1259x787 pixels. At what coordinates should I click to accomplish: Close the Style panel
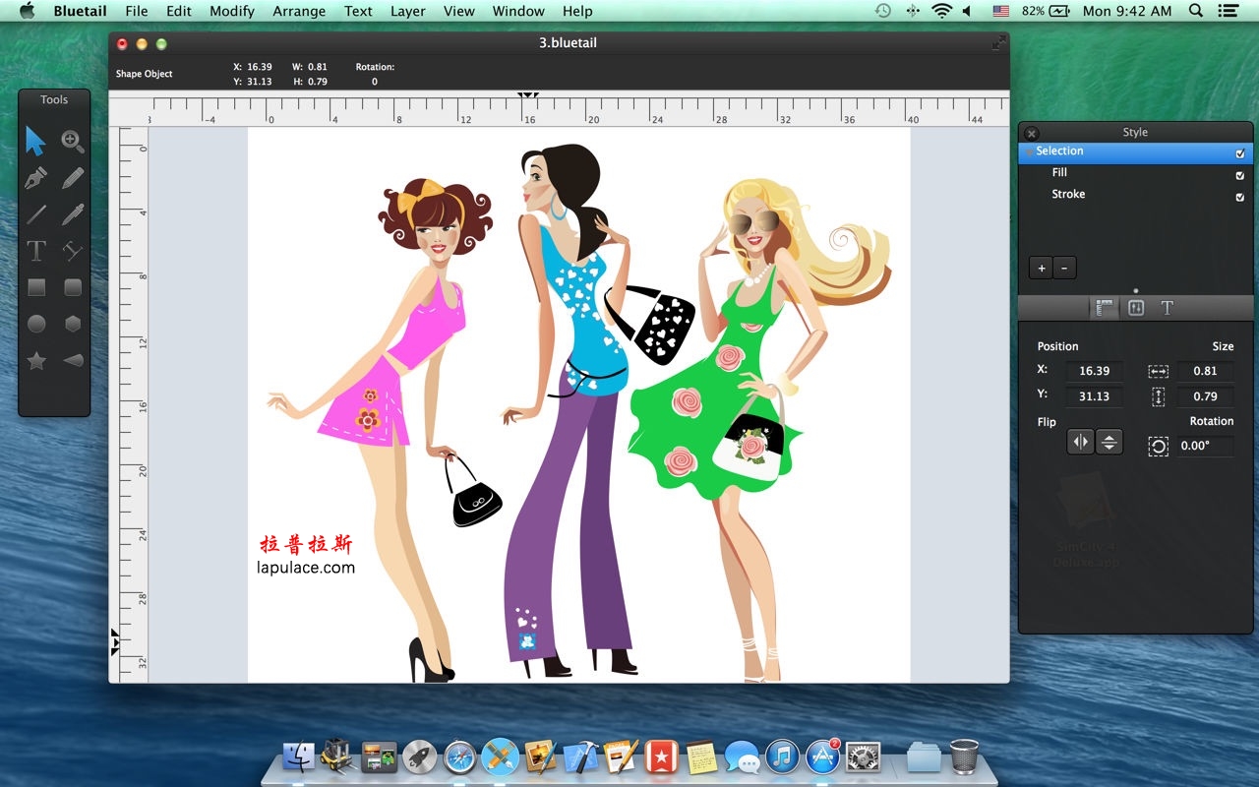point(1031,133)
